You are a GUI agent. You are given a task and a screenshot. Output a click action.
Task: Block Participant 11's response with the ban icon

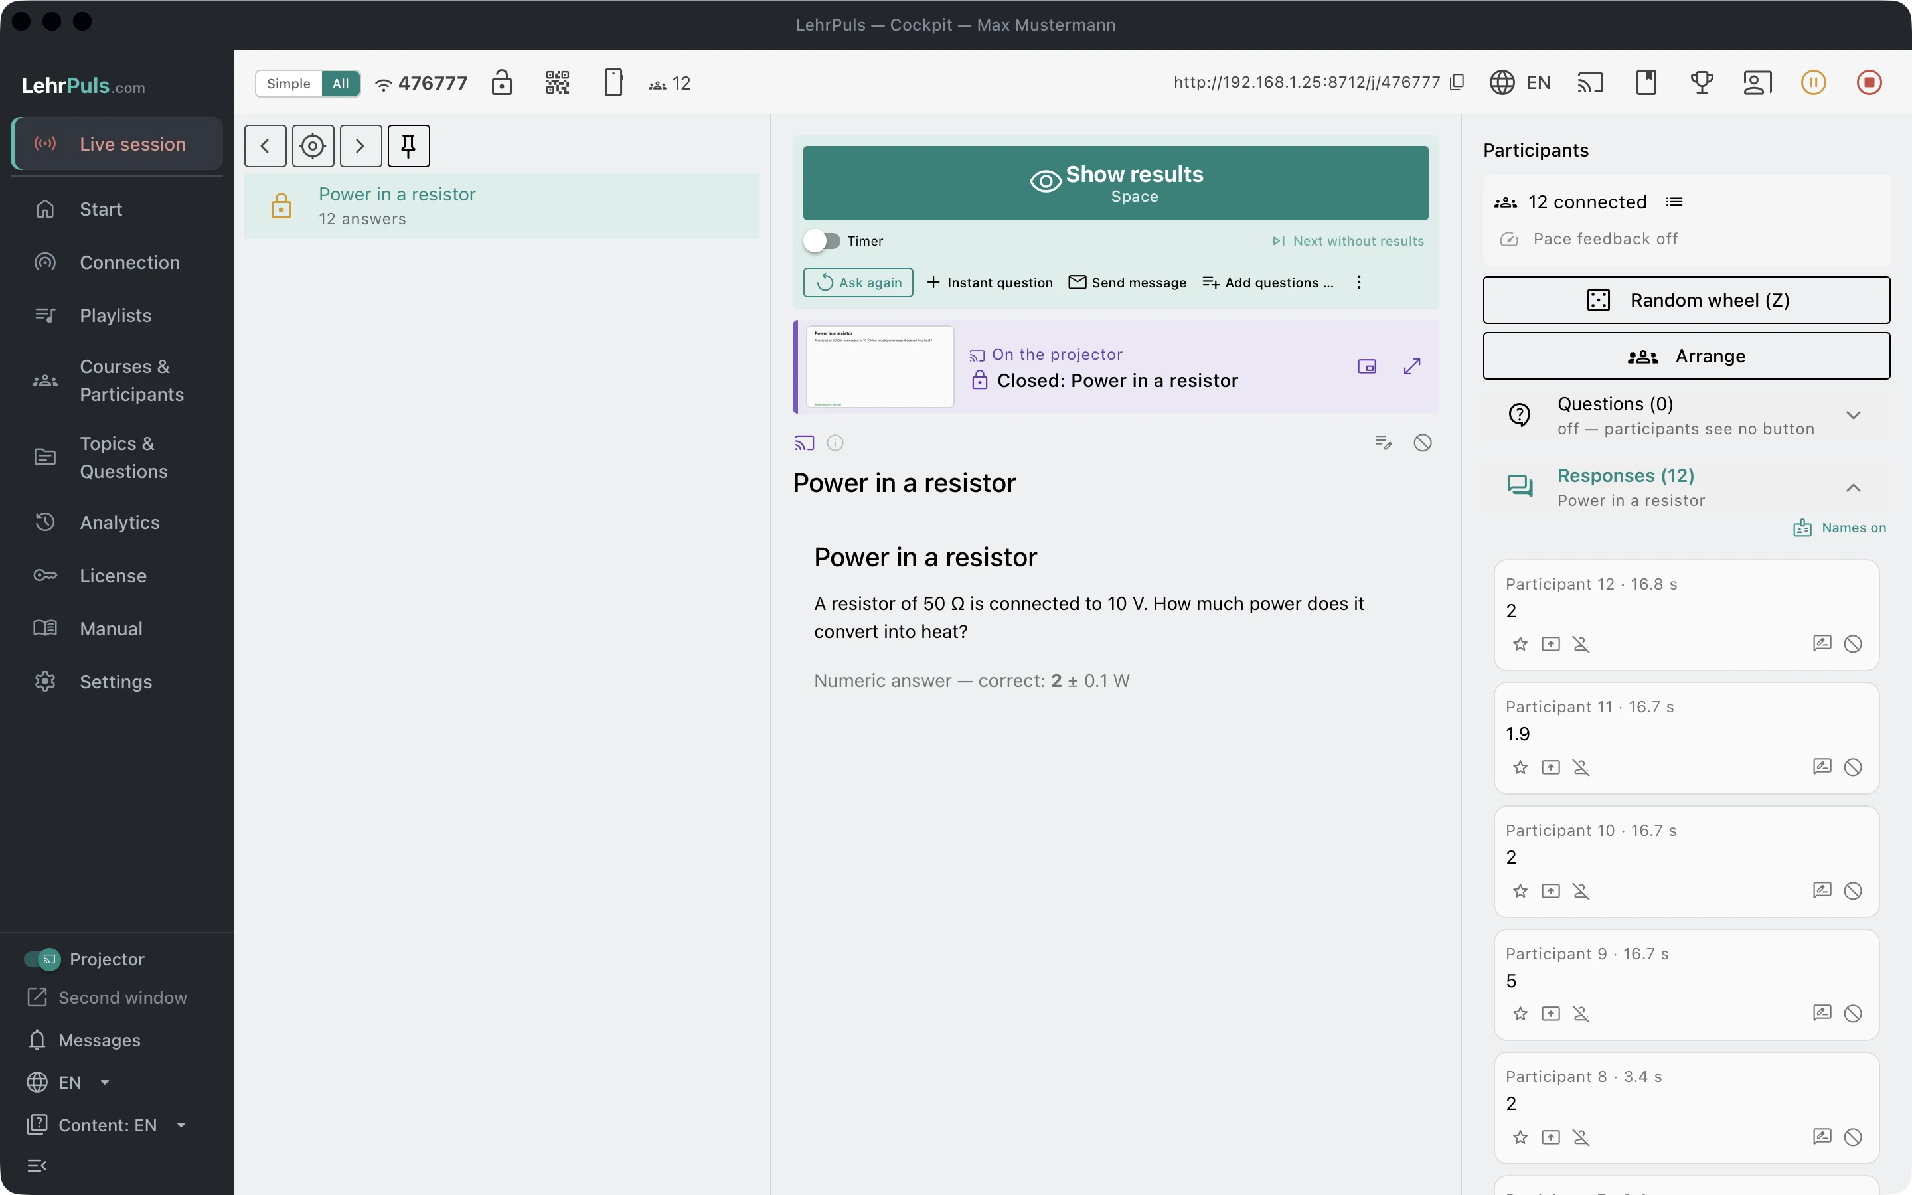point(1853,767)
